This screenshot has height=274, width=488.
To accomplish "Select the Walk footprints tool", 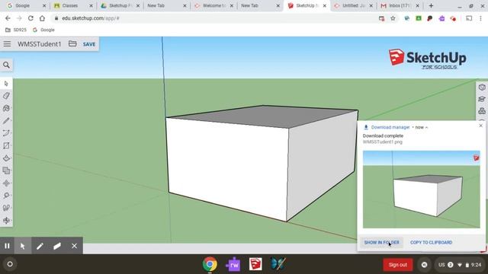I will click(x=6, y=208).
